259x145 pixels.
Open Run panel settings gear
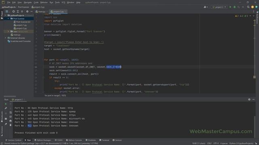coord(249,99)
